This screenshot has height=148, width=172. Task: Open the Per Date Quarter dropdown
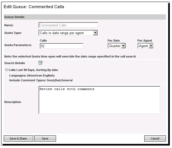117,46
